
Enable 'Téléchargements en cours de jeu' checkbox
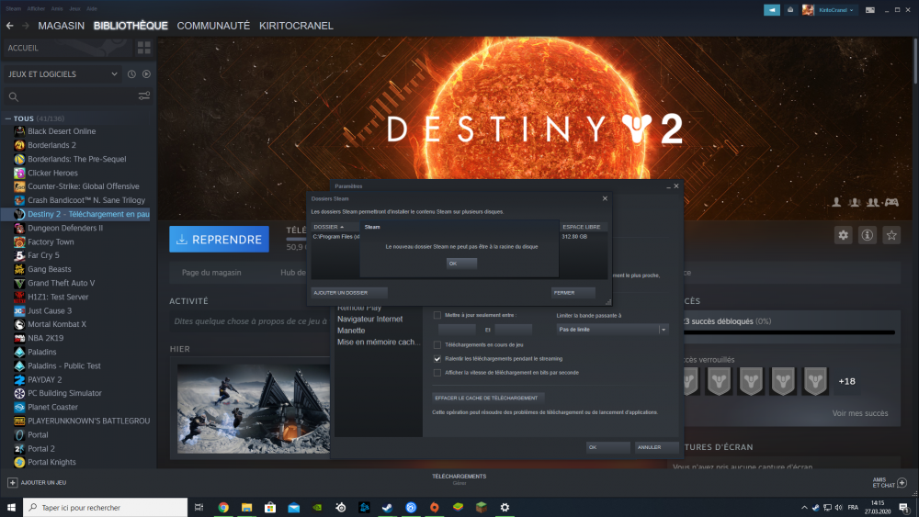(437, 344)
